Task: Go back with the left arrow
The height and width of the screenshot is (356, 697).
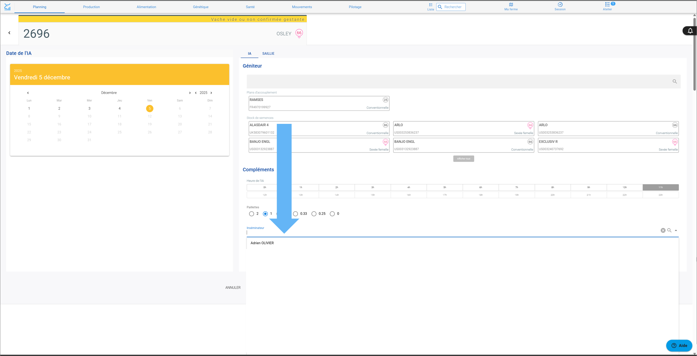Action: coord(9,33)
